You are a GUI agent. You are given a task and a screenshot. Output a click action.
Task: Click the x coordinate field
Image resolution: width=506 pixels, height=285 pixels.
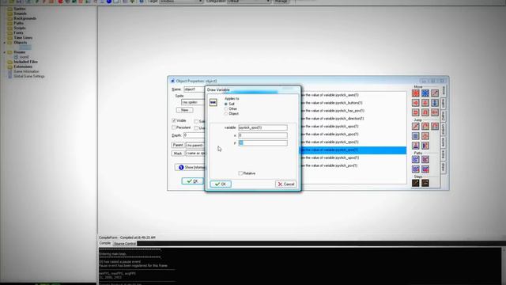(262, 135)
